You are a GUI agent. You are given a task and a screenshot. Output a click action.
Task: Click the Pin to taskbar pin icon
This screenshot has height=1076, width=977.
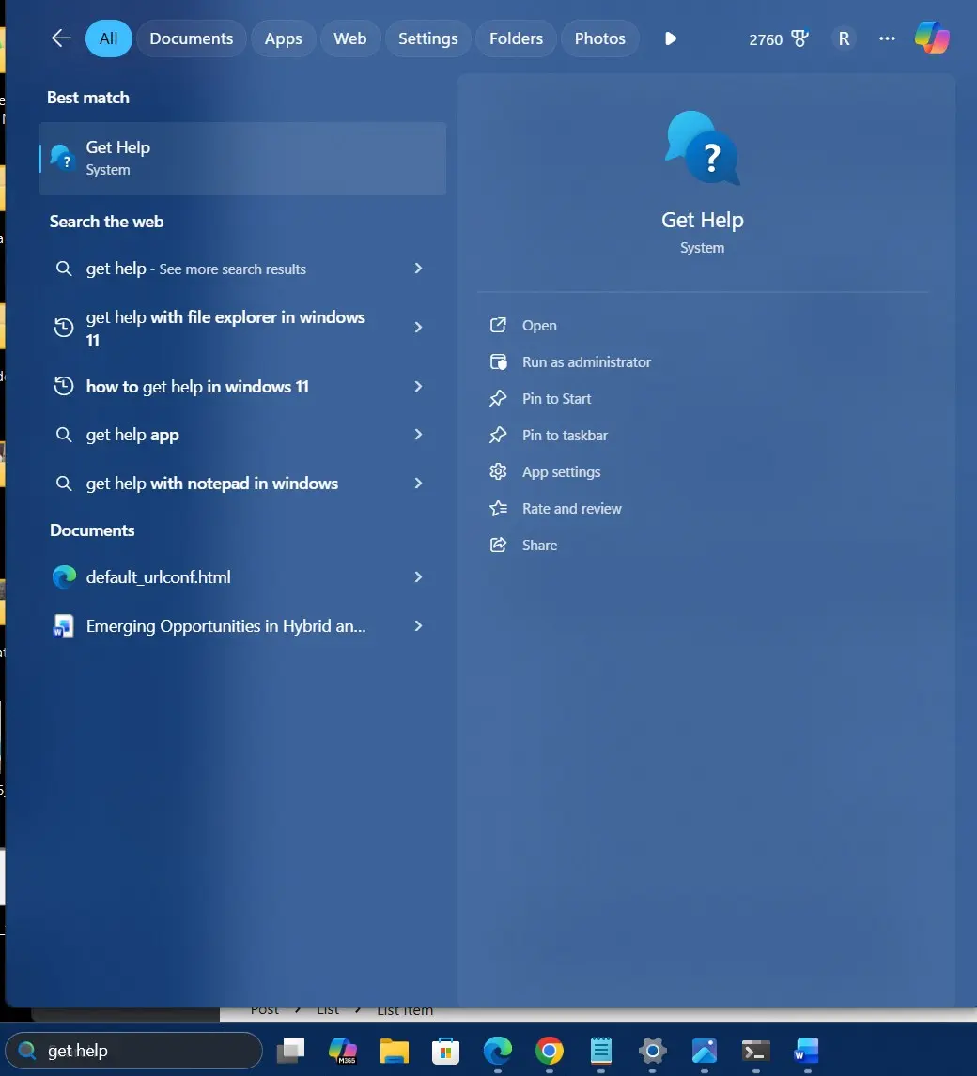click(498, 435)
